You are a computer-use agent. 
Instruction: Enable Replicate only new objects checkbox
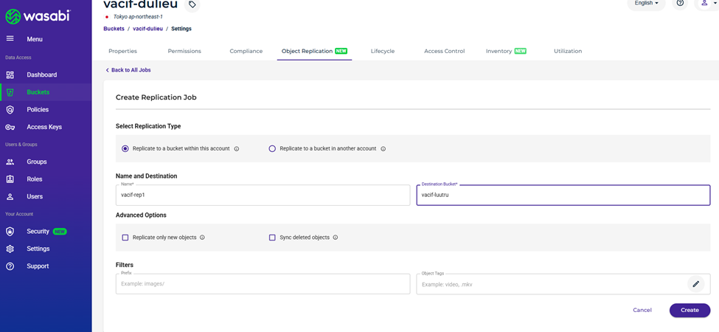click(125, 238)
